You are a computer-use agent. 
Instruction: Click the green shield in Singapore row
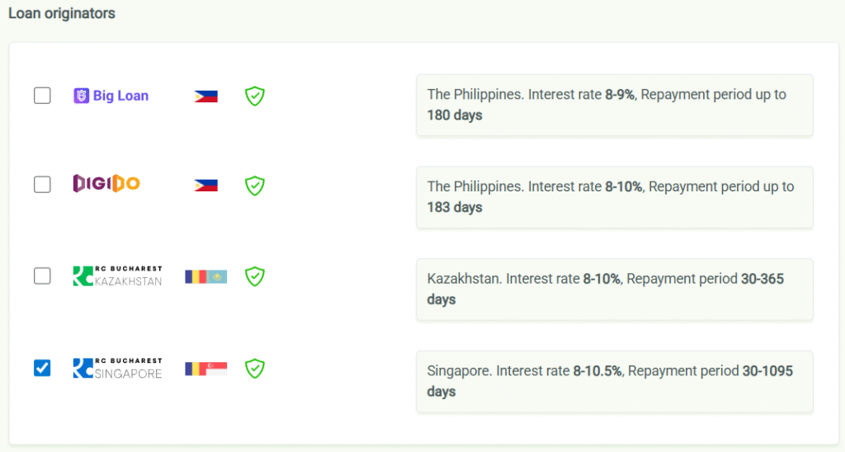255,369
